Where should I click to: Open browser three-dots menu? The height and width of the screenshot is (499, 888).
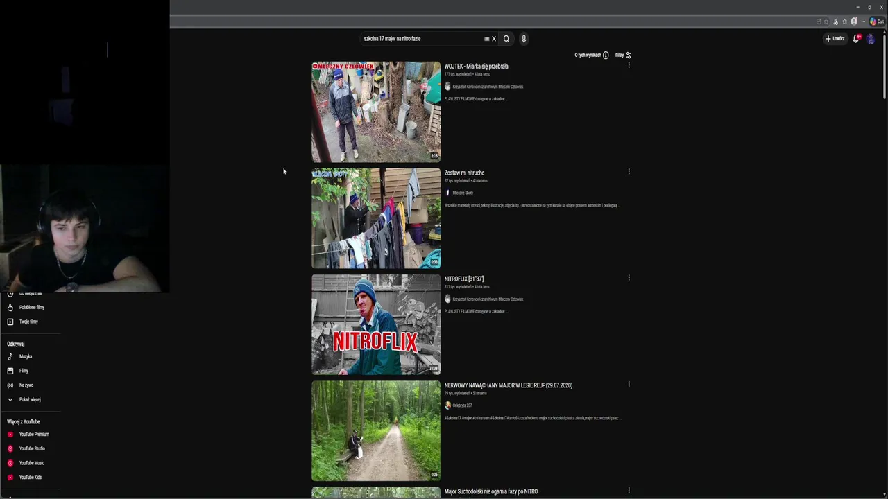point(863,21)
